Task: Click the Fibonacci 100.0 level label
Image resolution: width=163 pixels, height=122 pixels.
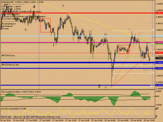Action: [152, 86]
